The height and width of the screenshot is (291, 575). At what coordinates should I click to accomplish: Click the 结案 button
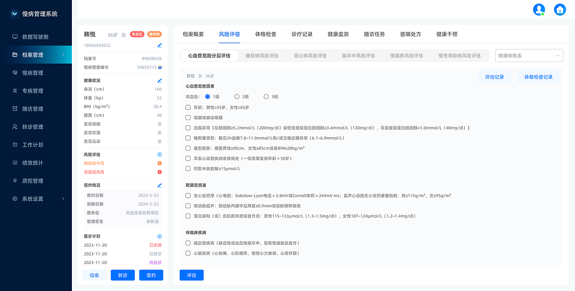click(94, 275)
